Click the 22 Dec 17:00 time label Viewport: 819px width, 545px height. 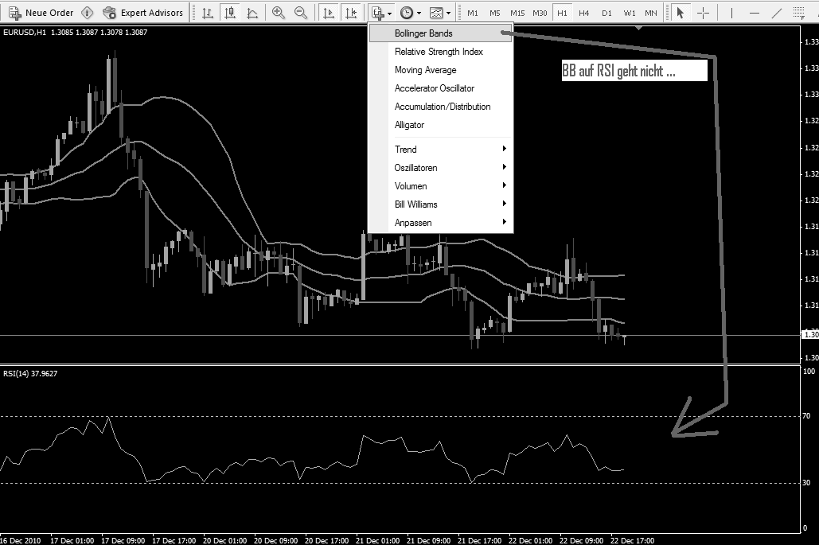coord(633,541)
